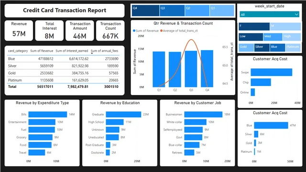
Task: Filter by gender M slicer tile
Action: tap(285, 27)
